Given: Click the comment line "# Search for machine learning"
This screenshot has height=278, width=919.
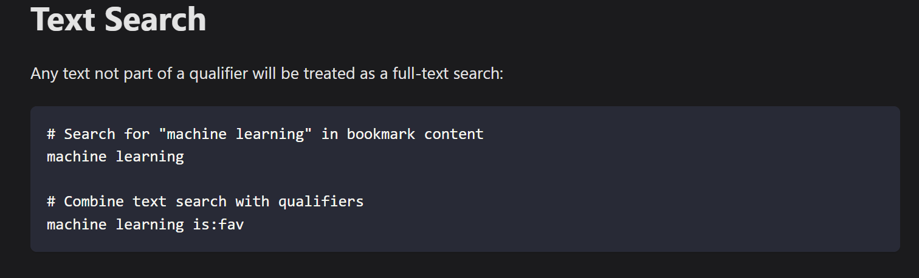Looking at the screenshot, I should pyautogui.click(x=265, y=134).
